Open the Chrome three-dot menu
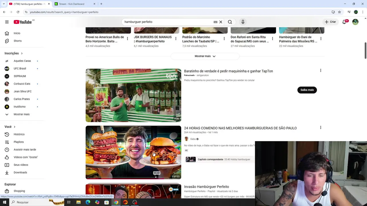The width and height of the screenshot is (367, 206). click(x=363, y=12)
